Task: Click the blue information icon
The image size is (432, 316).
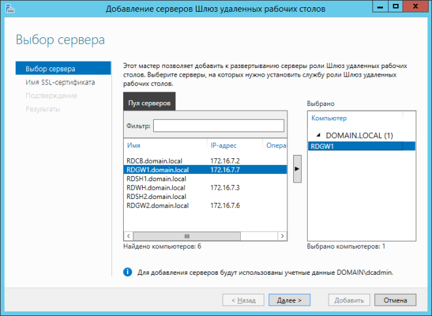Action: (x=128, y=271)
